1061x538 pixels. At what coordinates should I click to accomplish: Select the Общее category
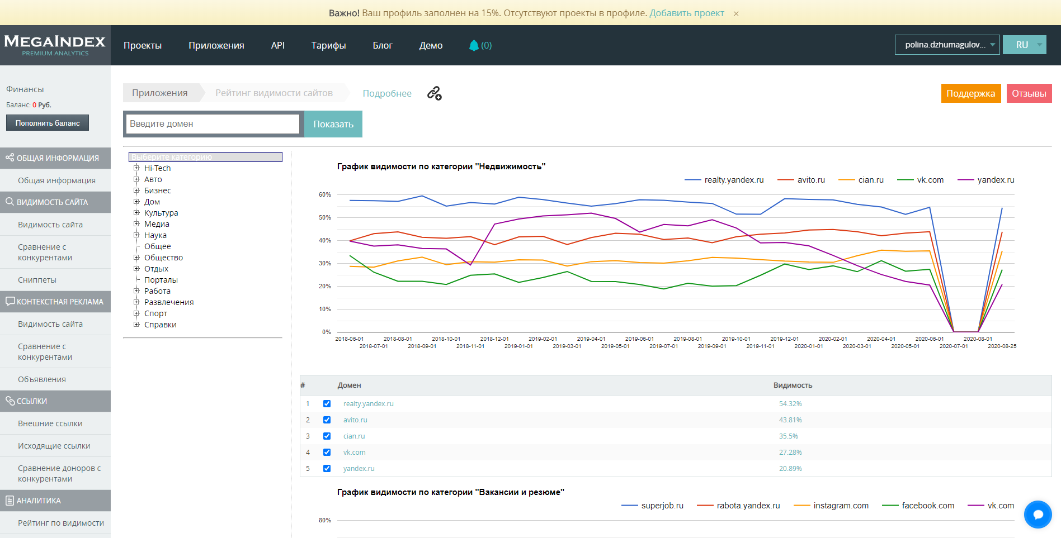tap(158, 246)
